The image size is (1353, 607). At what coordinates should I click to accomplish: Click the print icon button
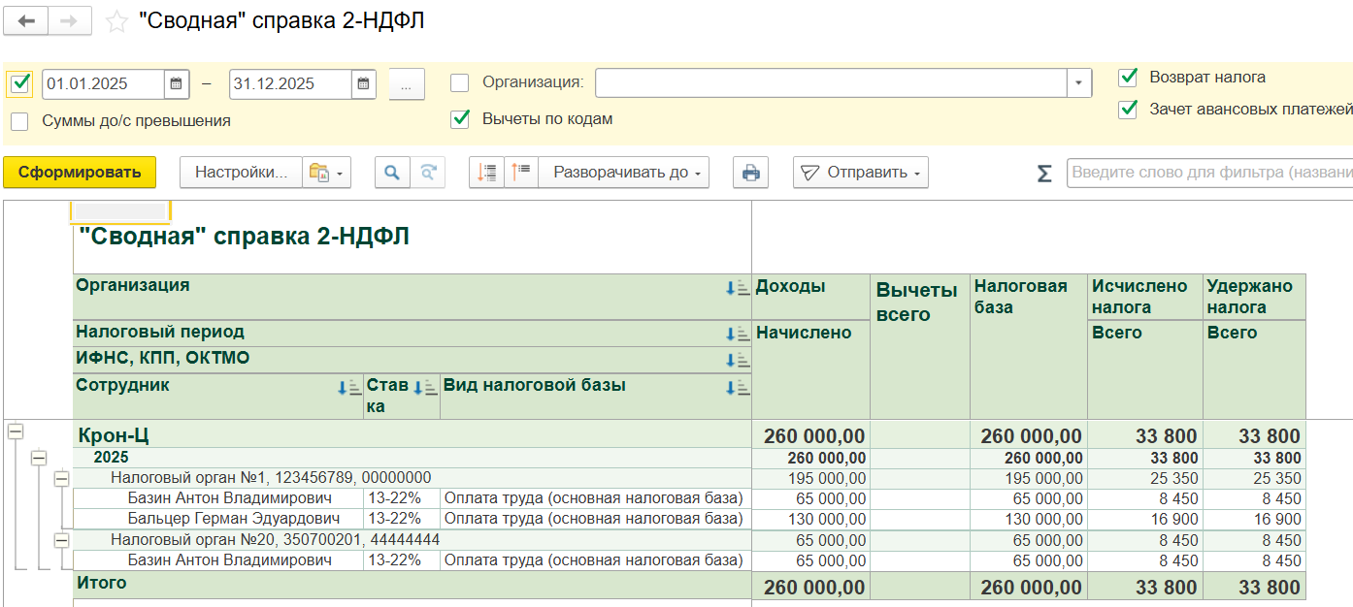750,173
